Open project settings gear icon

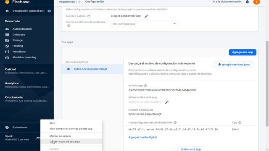(49, 11)
